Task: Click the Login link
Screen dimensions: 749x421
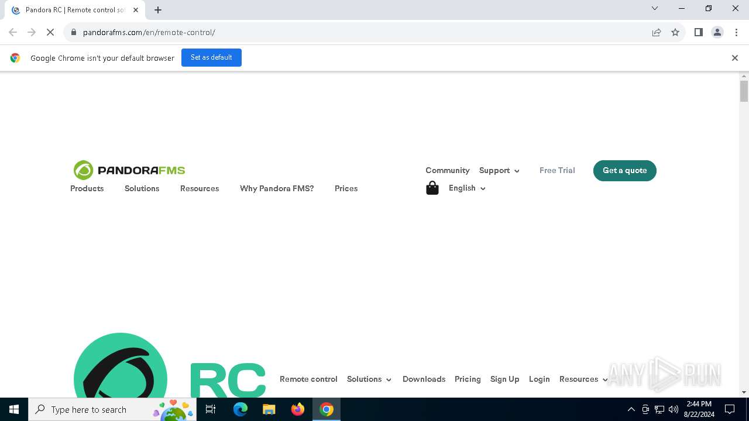Action: point(539,379)
